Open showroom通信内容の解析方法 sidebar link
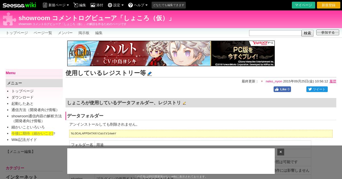This screenshot has width=342, height=179. [36, 118]
